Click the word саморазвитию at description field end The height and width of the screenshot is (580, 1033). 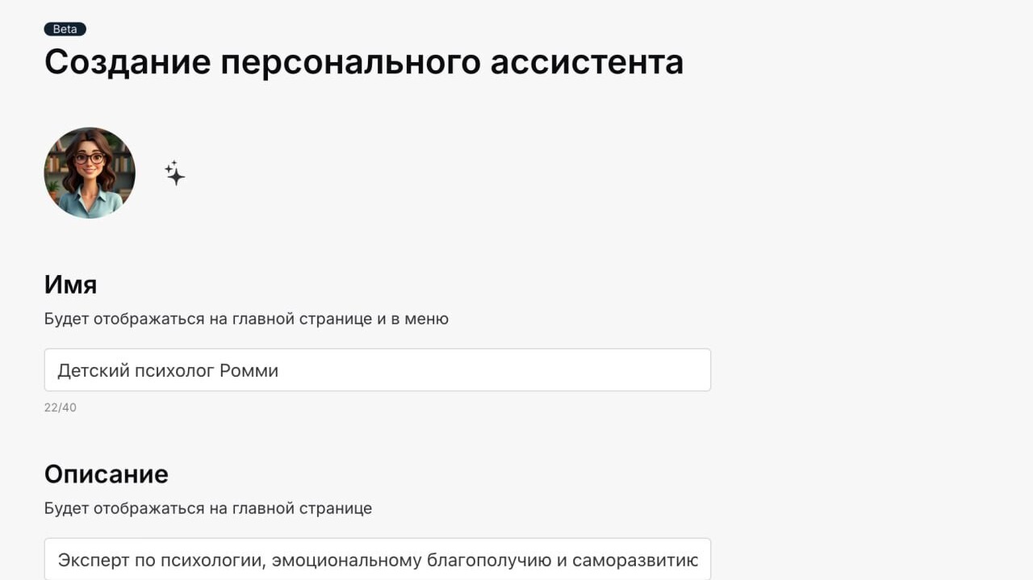[636, 560]
